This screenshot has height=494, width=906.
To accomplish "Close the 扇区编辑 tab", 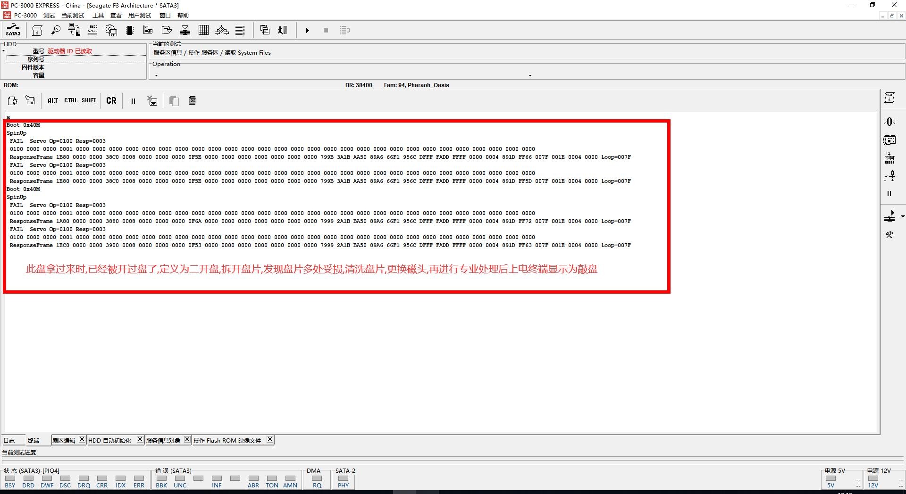I will coord(82,439).
